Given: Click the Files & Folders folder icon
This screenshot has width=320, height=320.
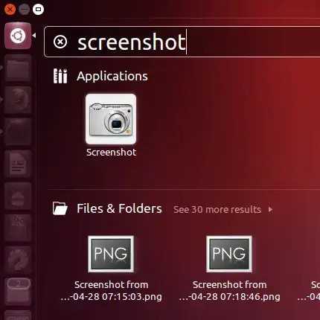Looking at the screenshot, I should 60,208.
